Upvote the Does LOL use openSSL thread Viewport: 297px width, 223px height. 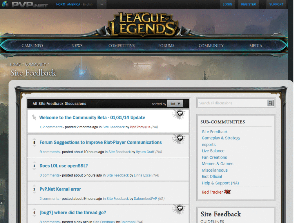34,162
